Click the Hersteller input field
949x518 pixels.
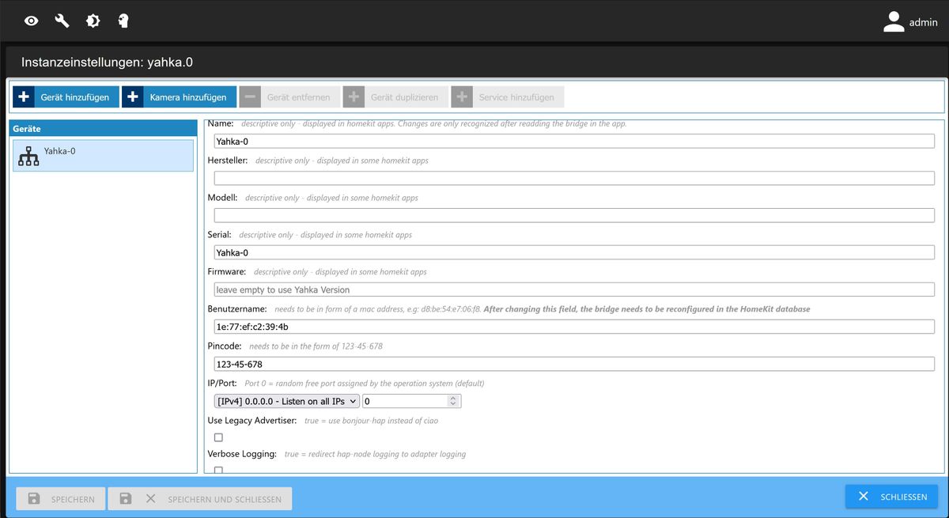(574, 178)
